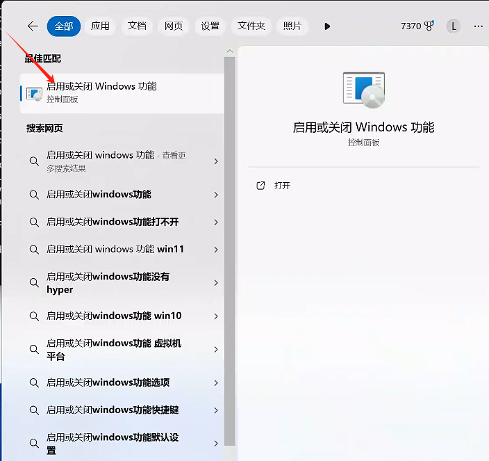The height and width of the screenshot is (461, 489).
Task: Click the 搜索网页 section heading
Action: point(44,128)
